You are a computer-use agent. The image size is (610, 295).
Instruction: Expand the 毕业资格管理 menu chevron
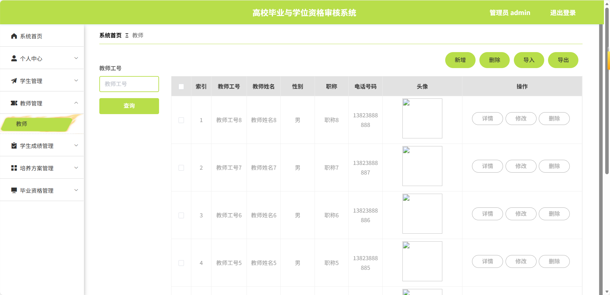pyautogui.click(x=76, y=190)
